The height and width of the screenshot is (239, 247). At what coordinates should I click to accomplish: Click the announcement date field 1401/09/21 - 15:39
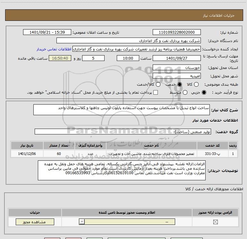[x=47, y=32]
